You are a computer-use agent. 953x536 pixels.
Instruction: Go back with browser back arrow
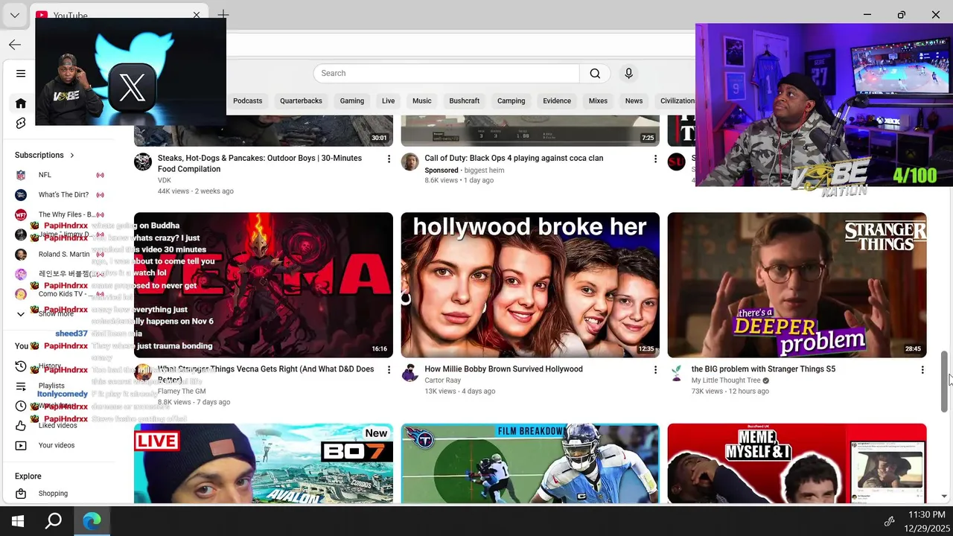coord(15,45)
